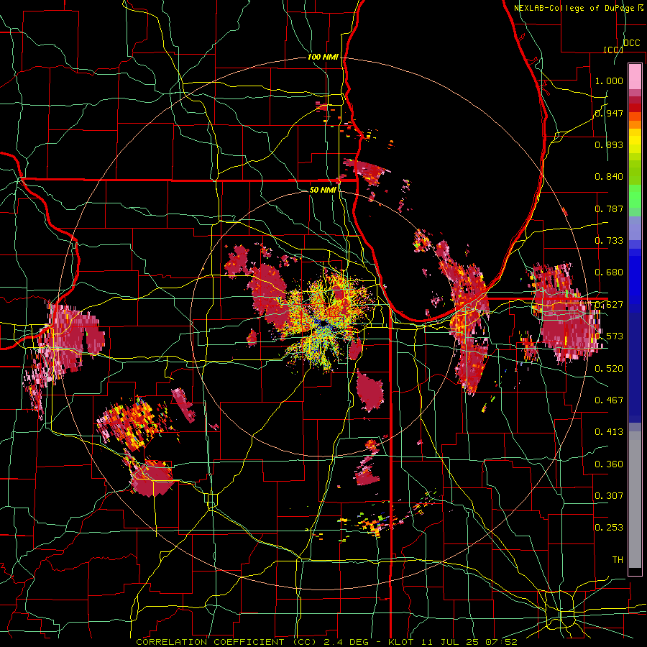Click the 100 NMI range ring label

[x=323, y=57]
